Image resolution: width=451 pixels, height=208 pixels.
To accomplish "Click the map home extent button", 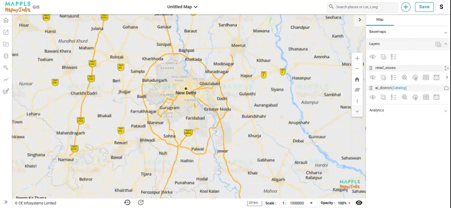I will [357, 80].
